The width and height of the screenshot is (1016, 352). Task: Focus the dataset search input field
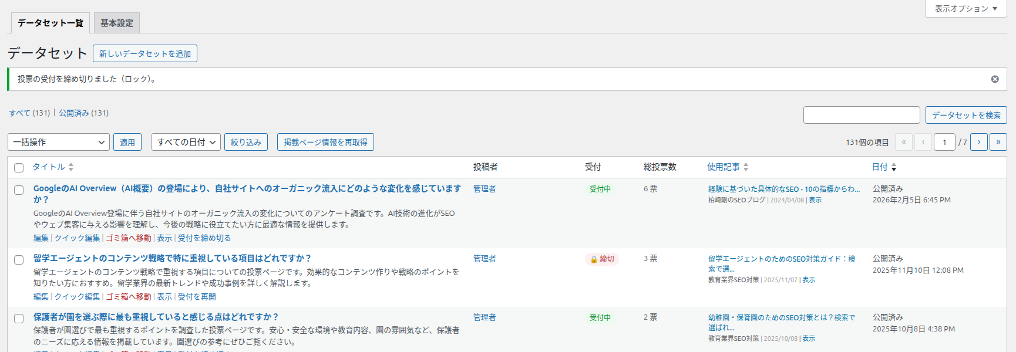pos(862,115)
